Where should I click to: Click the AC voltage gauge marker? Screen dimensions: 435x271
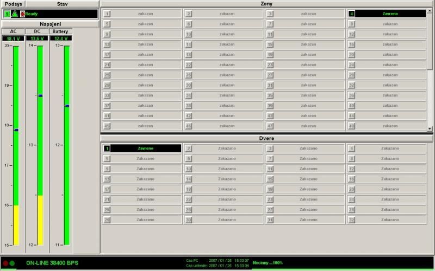point(16,130)
